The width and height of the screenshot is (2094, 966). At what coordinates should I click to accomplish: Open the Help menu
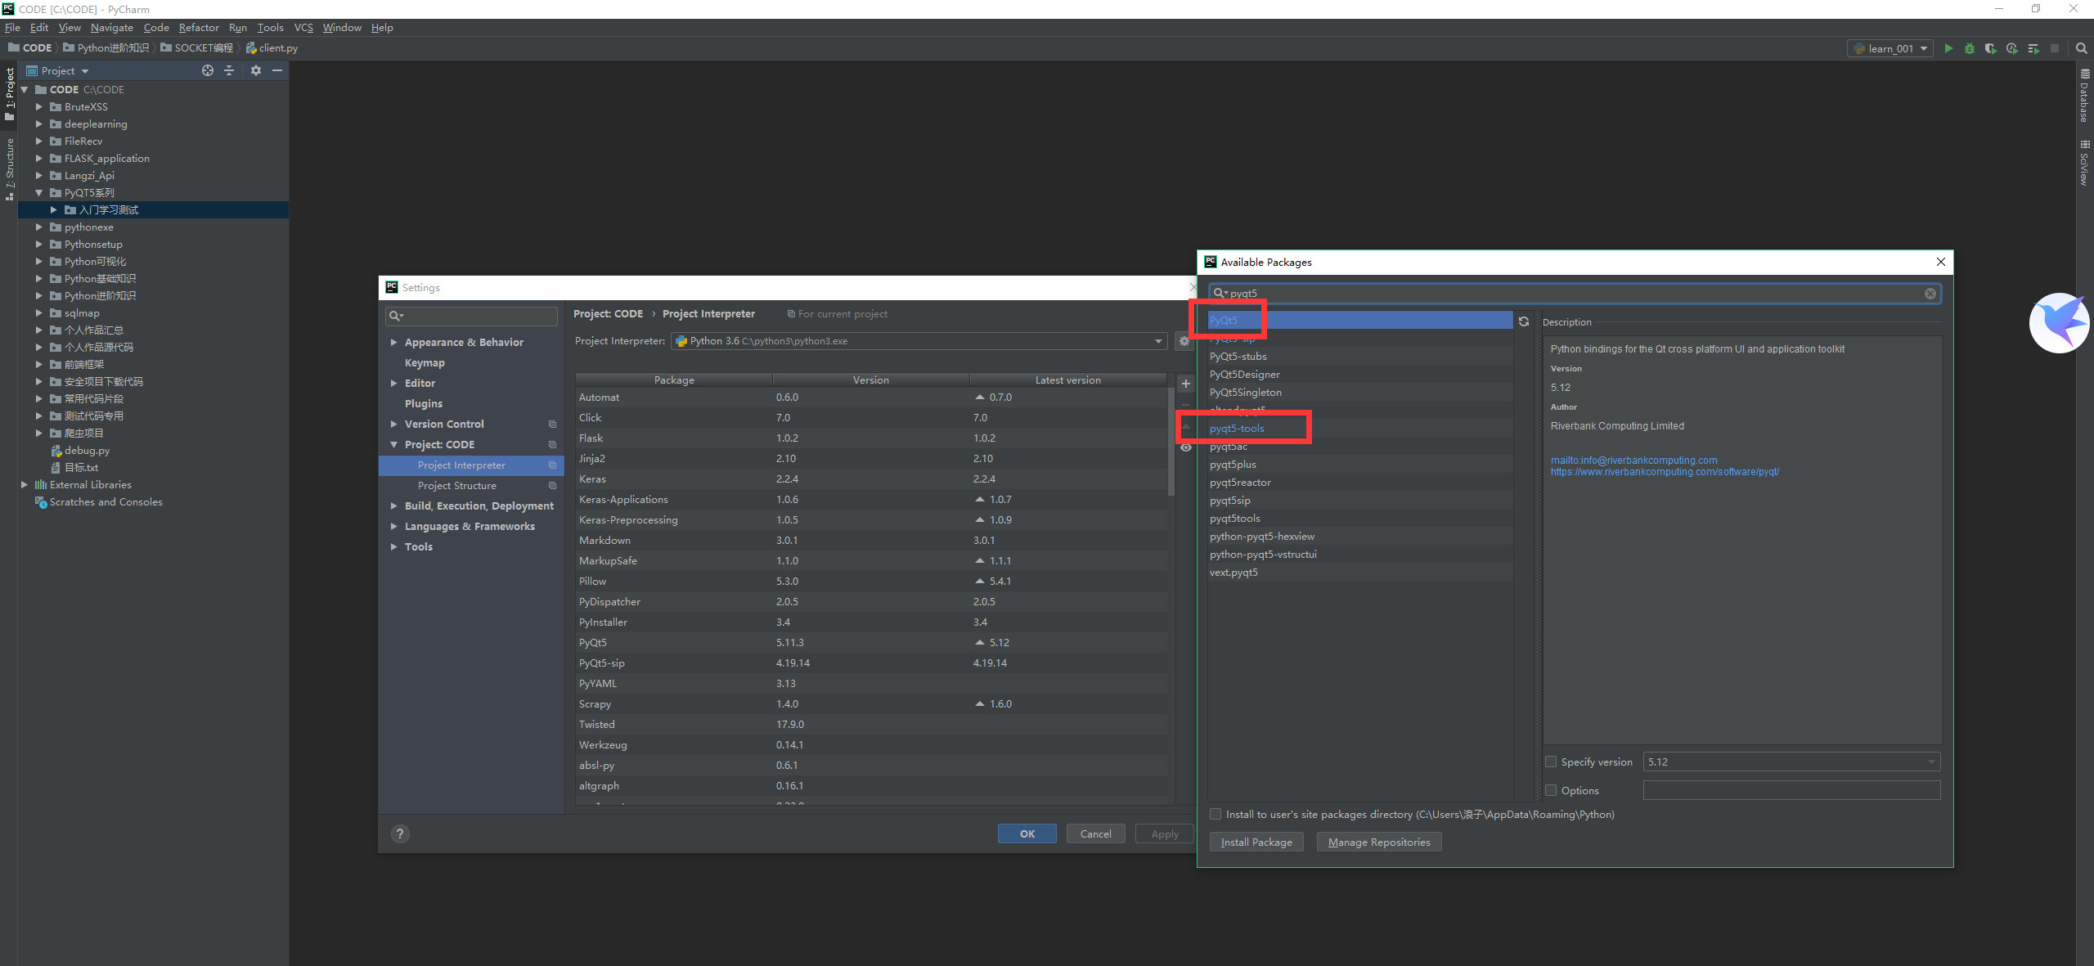(x=382, y=27)
